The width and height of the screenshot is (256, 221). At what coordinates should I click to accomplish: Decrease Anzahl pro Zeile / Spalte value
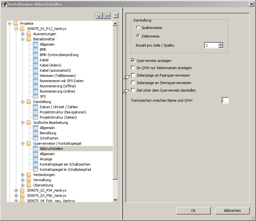tap(220, 47)
